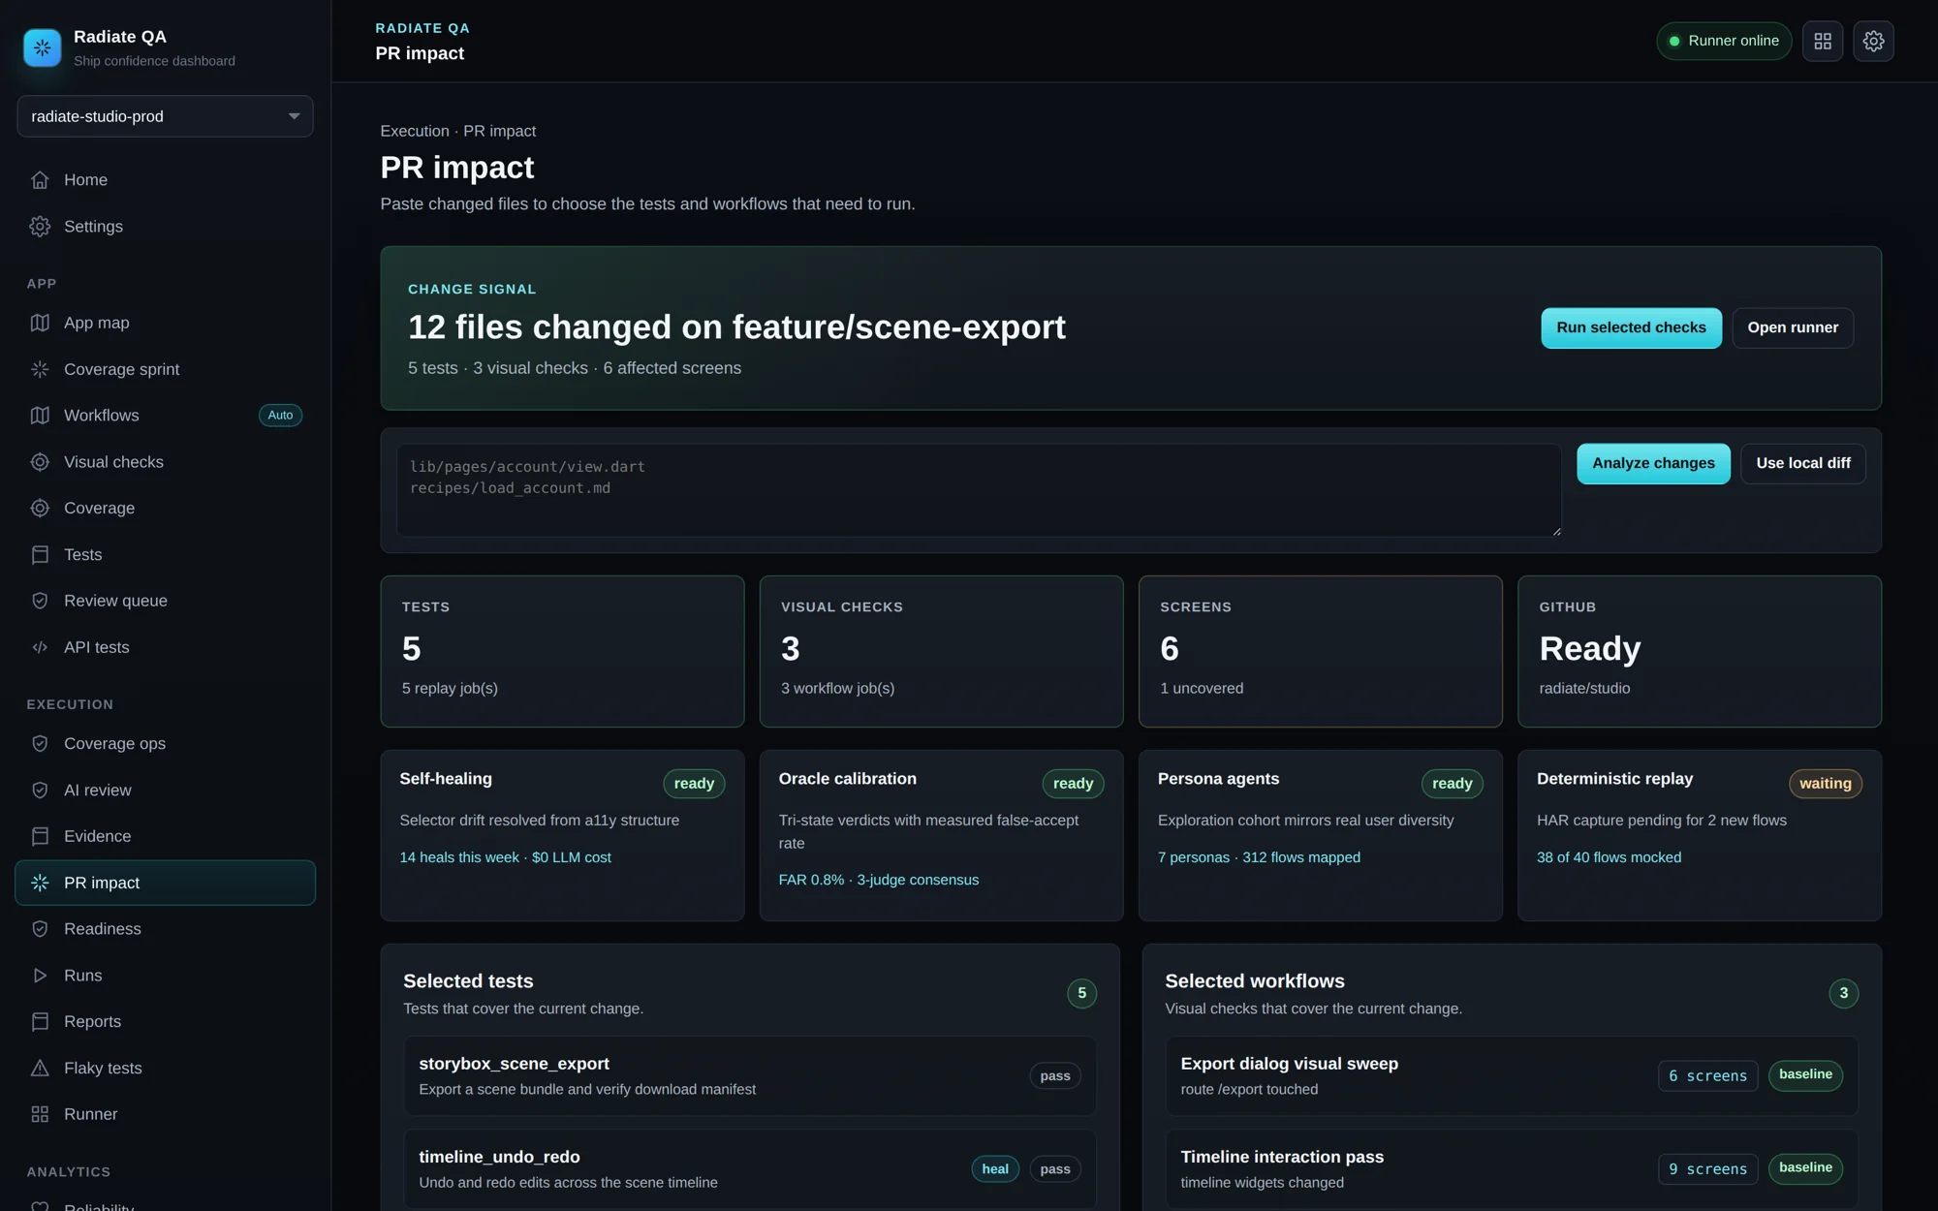1938x1211 pixels.
Task: Click the Selected tests count badge 5
Action: coord(1081,993)
